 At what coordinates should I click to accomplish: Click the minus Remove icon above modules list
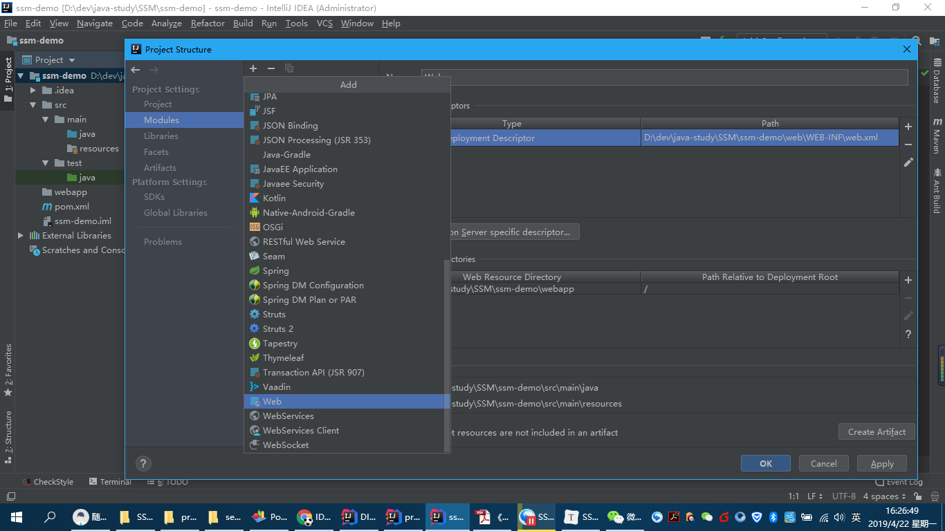271,68
